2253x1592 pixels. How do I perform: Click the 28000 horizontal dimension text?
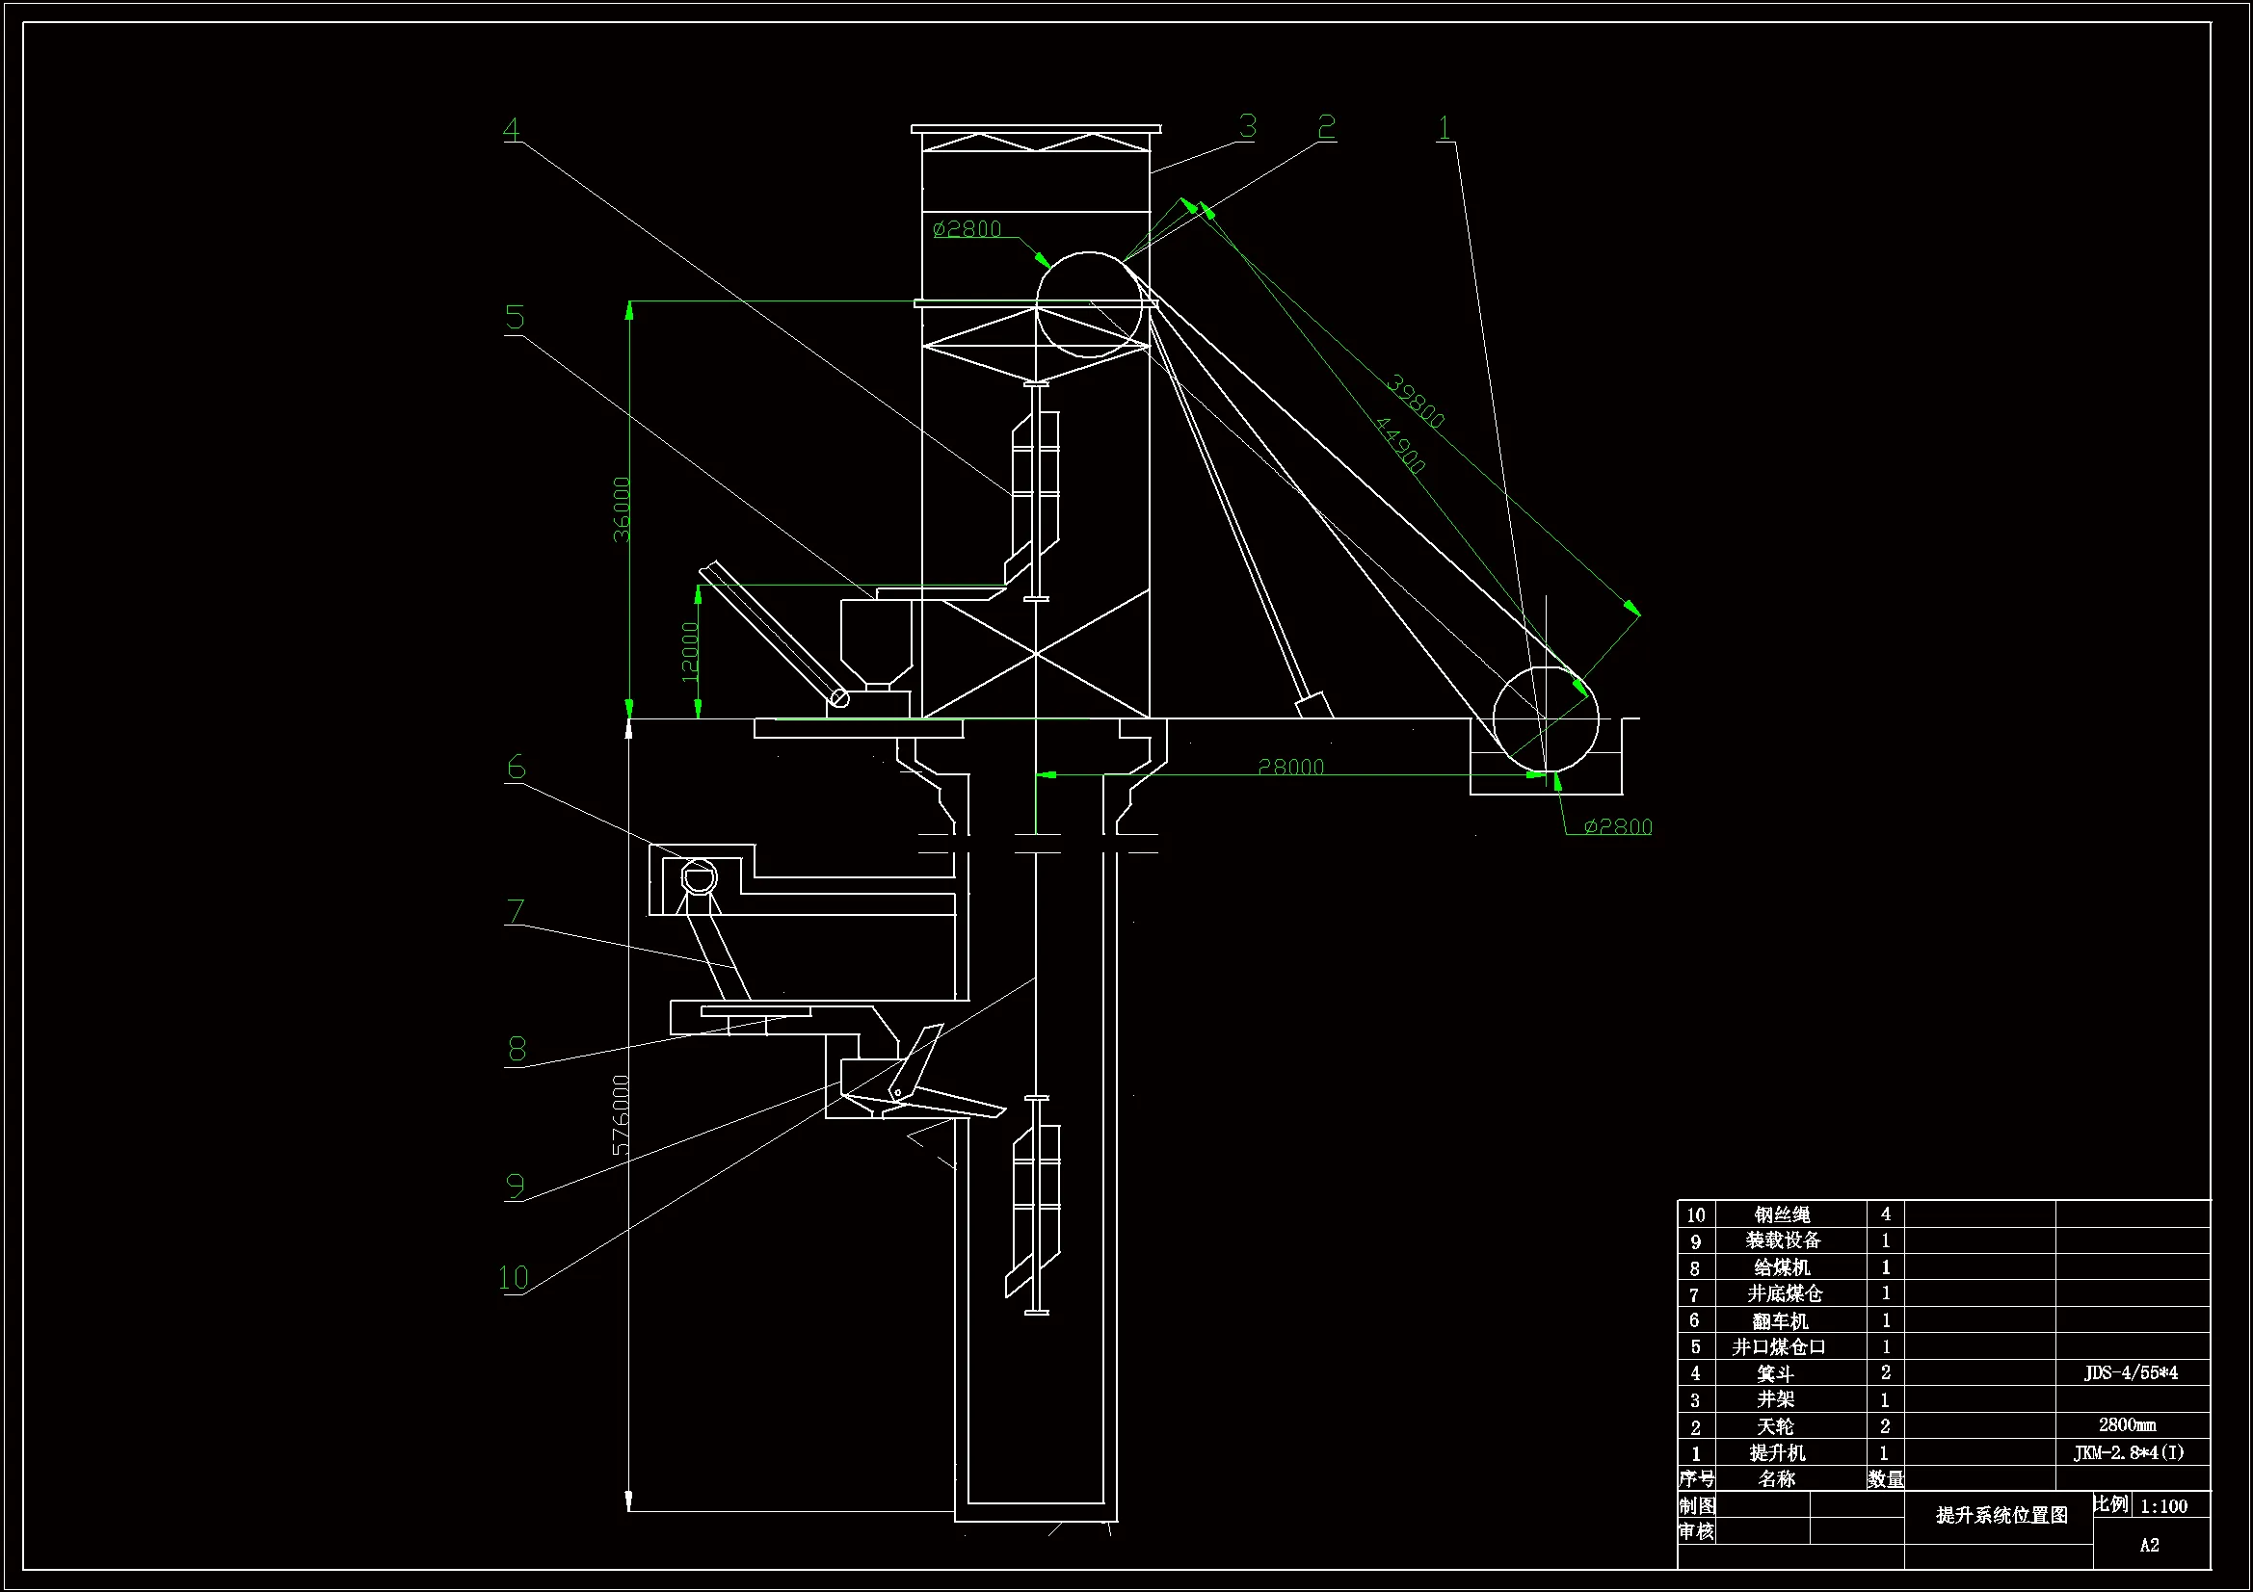[1290, 767]
